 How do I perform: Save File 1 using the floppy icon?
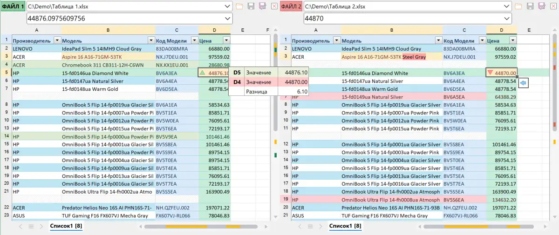click(251, 6)
